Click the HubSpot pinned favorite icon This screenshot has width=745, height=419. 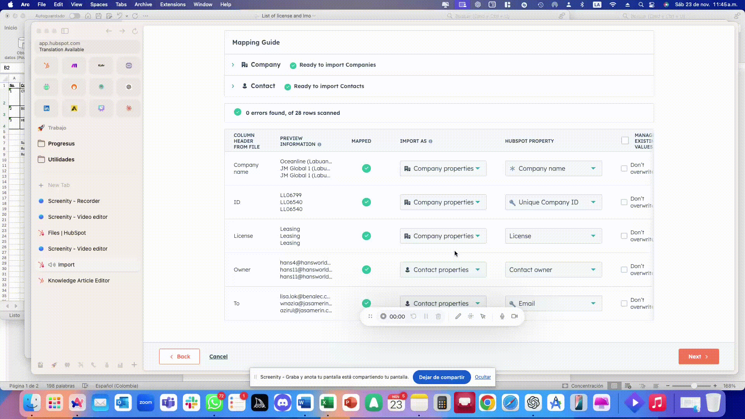[x=47, y=66]
